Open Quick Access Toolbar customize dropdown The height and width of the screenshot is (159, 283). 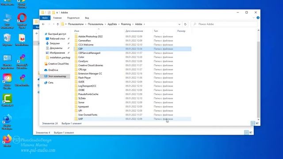[57, 13]
